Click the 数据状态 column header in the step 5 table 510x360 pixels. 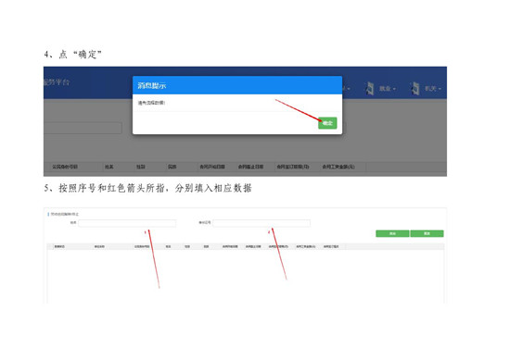[59, 247]
